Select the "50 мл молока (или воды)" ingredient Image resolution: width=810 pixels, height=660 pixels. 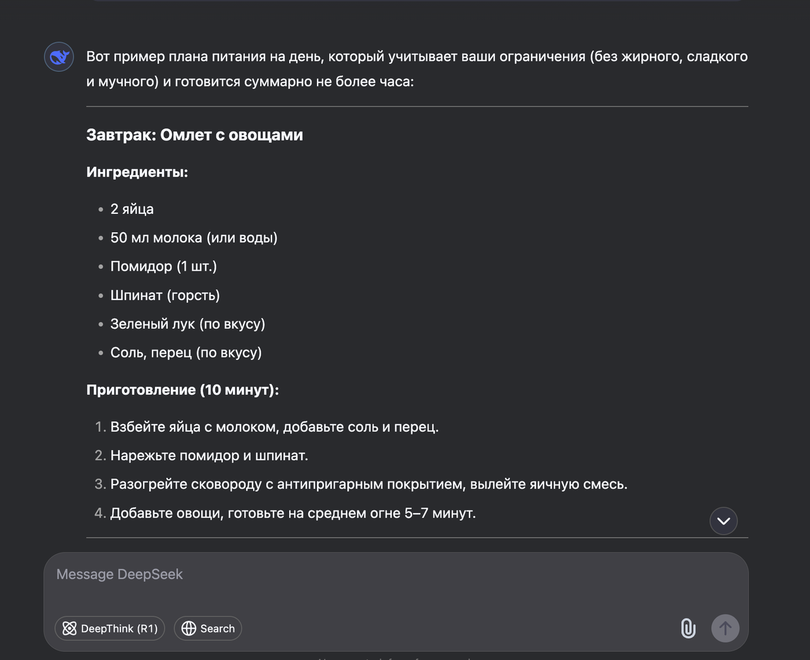[x=194, y=238]
